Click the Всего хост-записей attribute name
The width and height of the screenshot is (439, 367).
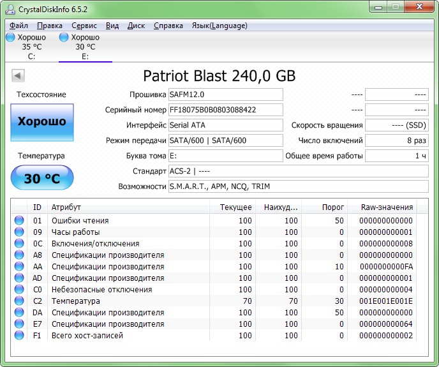pyautogui.click(x=87, y=335)
